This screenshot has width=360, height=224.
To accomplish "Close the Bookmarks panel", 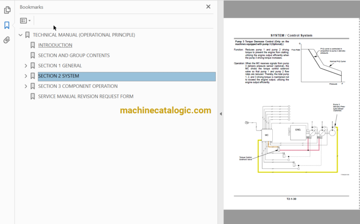I will (x=208, y=7).
